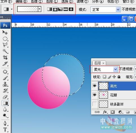Open the 模式 正常 dropdown

click(105, 9)
